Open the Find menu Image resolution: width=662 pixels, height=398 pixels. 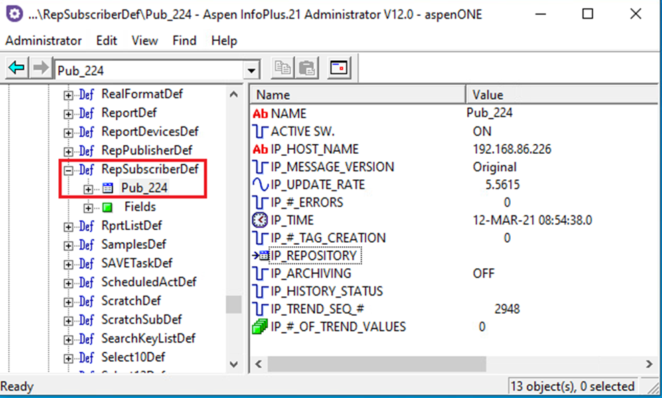point(185,41)
